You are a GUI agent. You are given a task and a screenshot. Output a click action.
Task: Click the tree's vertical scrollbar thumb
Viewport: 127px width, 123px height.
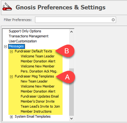pos(71,92)
